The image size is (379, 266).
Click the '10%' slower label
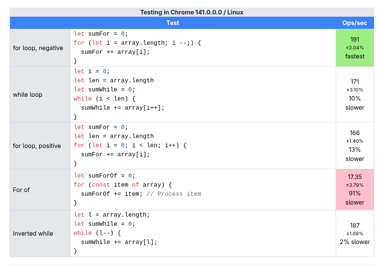[x=355, y=98]
